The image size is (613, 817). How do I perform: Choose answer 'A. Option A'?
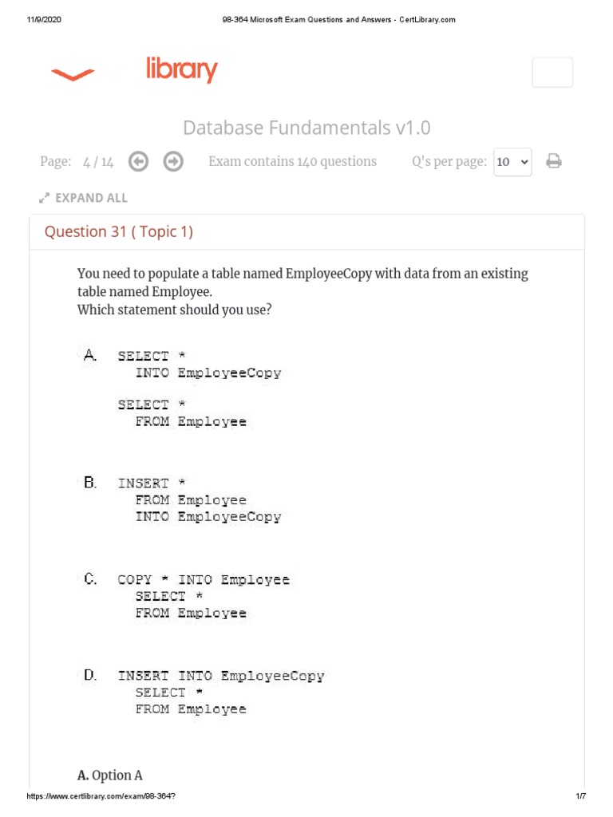110,776
